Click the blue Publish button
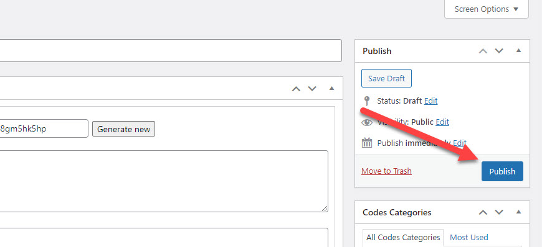This screenshot has height=247, width=542. coord(502,171)
